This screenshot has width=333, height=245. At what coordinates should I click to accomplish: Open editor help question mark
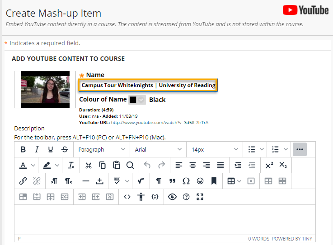pyautogui.click(x=186, y=197)
